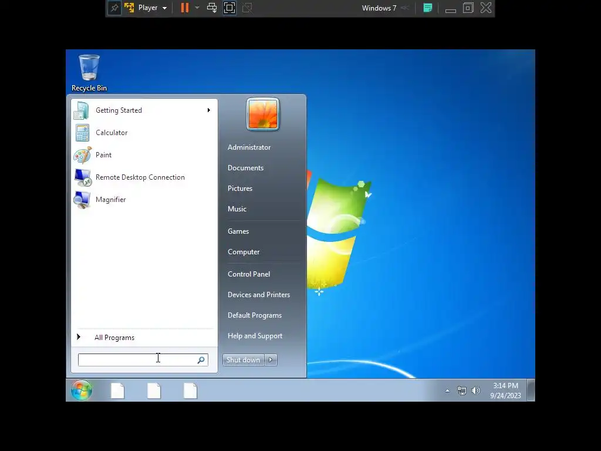Open the Player dropdown menu
The height and width of the screenshot is (451, 601).
152,8
